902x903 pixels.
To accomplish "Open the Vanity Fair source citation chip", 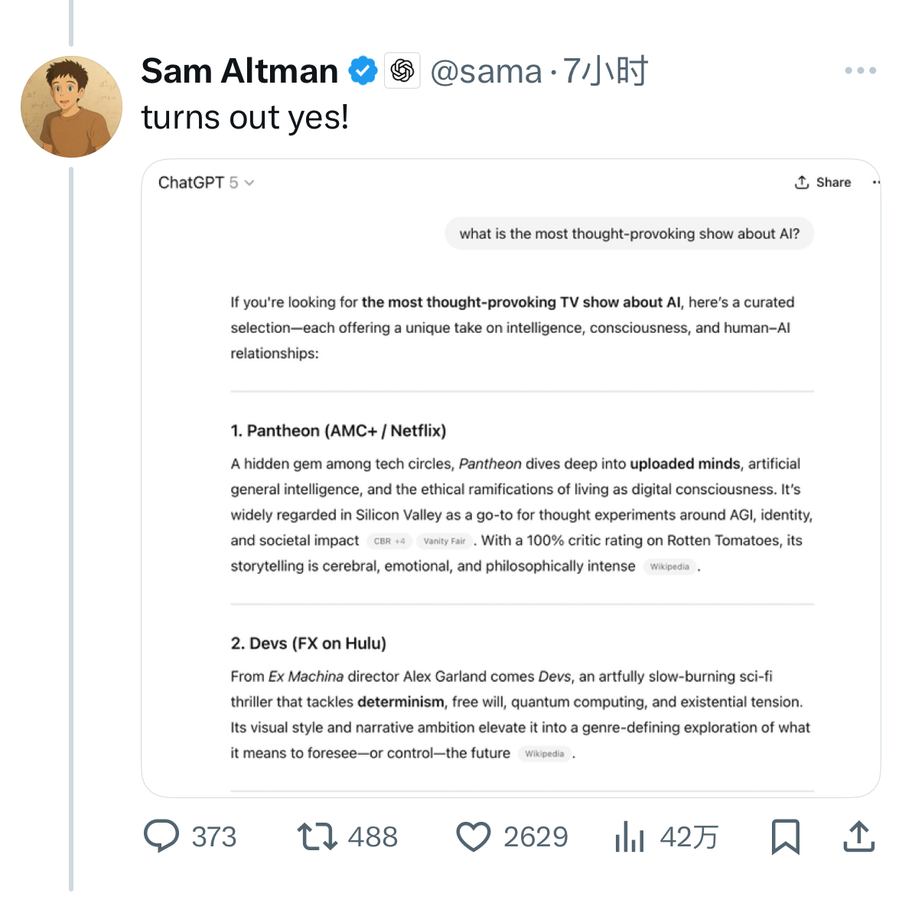I will (444, 541).
